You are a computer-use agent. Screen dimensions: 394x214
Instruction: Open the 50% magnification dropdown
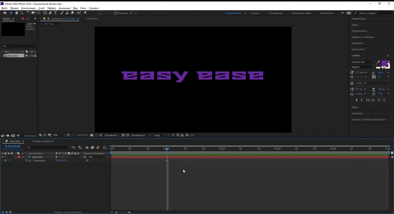point(59,135)
